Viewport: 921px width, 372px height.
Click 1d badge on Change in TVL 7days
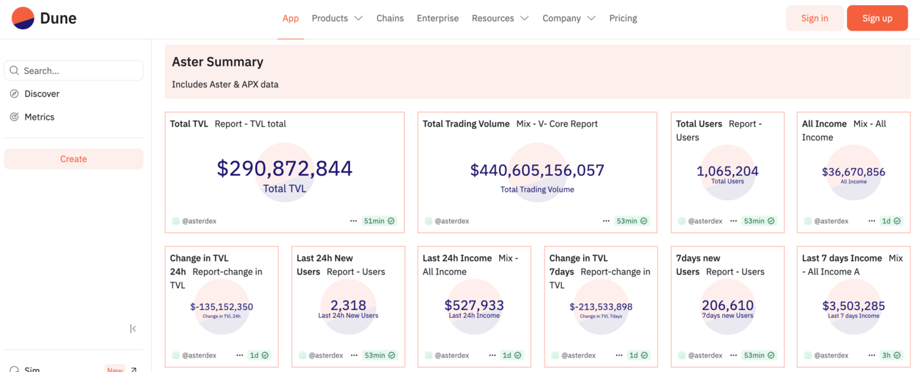pos(639,355)
